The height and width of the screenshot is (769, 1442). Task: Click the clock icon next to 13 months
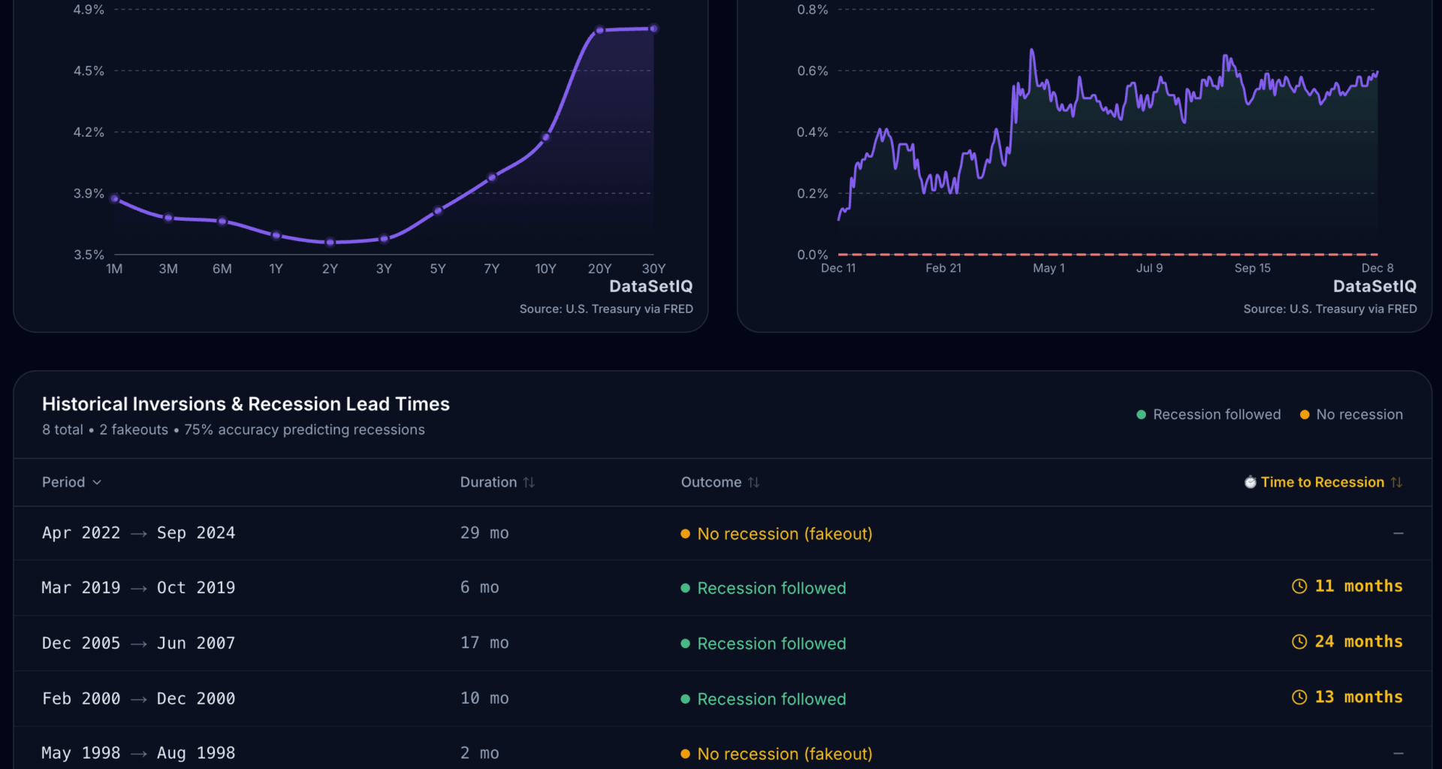click(x=1299, y=698)
